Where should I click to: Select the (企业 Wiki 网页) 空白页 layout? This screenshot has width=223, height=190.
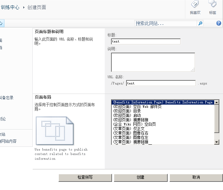point(163,124)
